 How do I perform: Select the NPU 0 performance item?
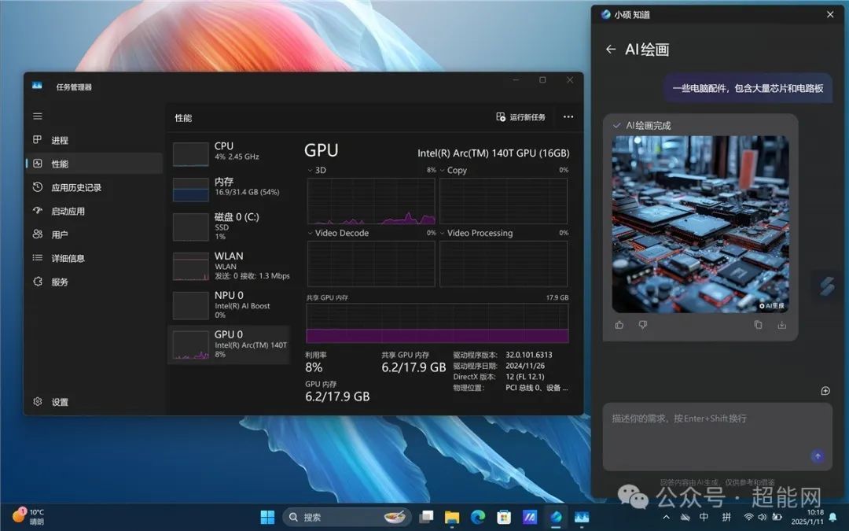229,305
